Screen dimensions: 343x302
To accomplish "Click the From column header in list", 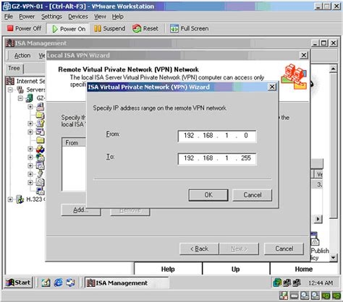I will click(74, 142).
